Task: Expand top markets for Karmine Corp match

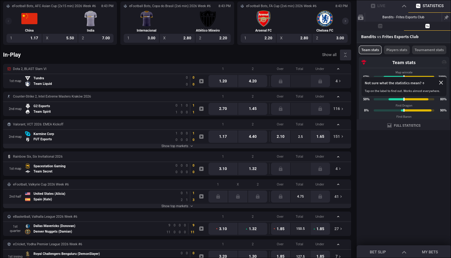Action: coord(177,146)
